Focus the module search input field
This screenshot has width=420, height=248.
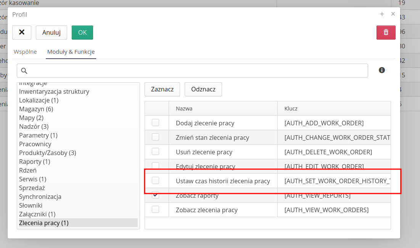(196, 71)
